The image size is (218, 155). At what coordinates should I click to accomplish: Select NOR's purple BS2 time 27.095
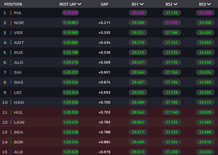(171, 23)
